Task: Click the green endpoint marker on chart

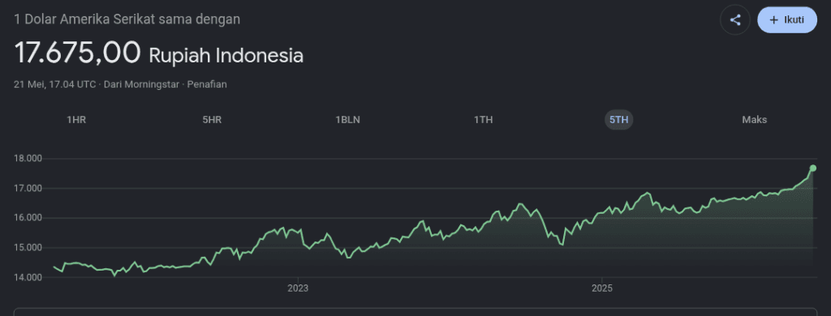Action: 813,168
